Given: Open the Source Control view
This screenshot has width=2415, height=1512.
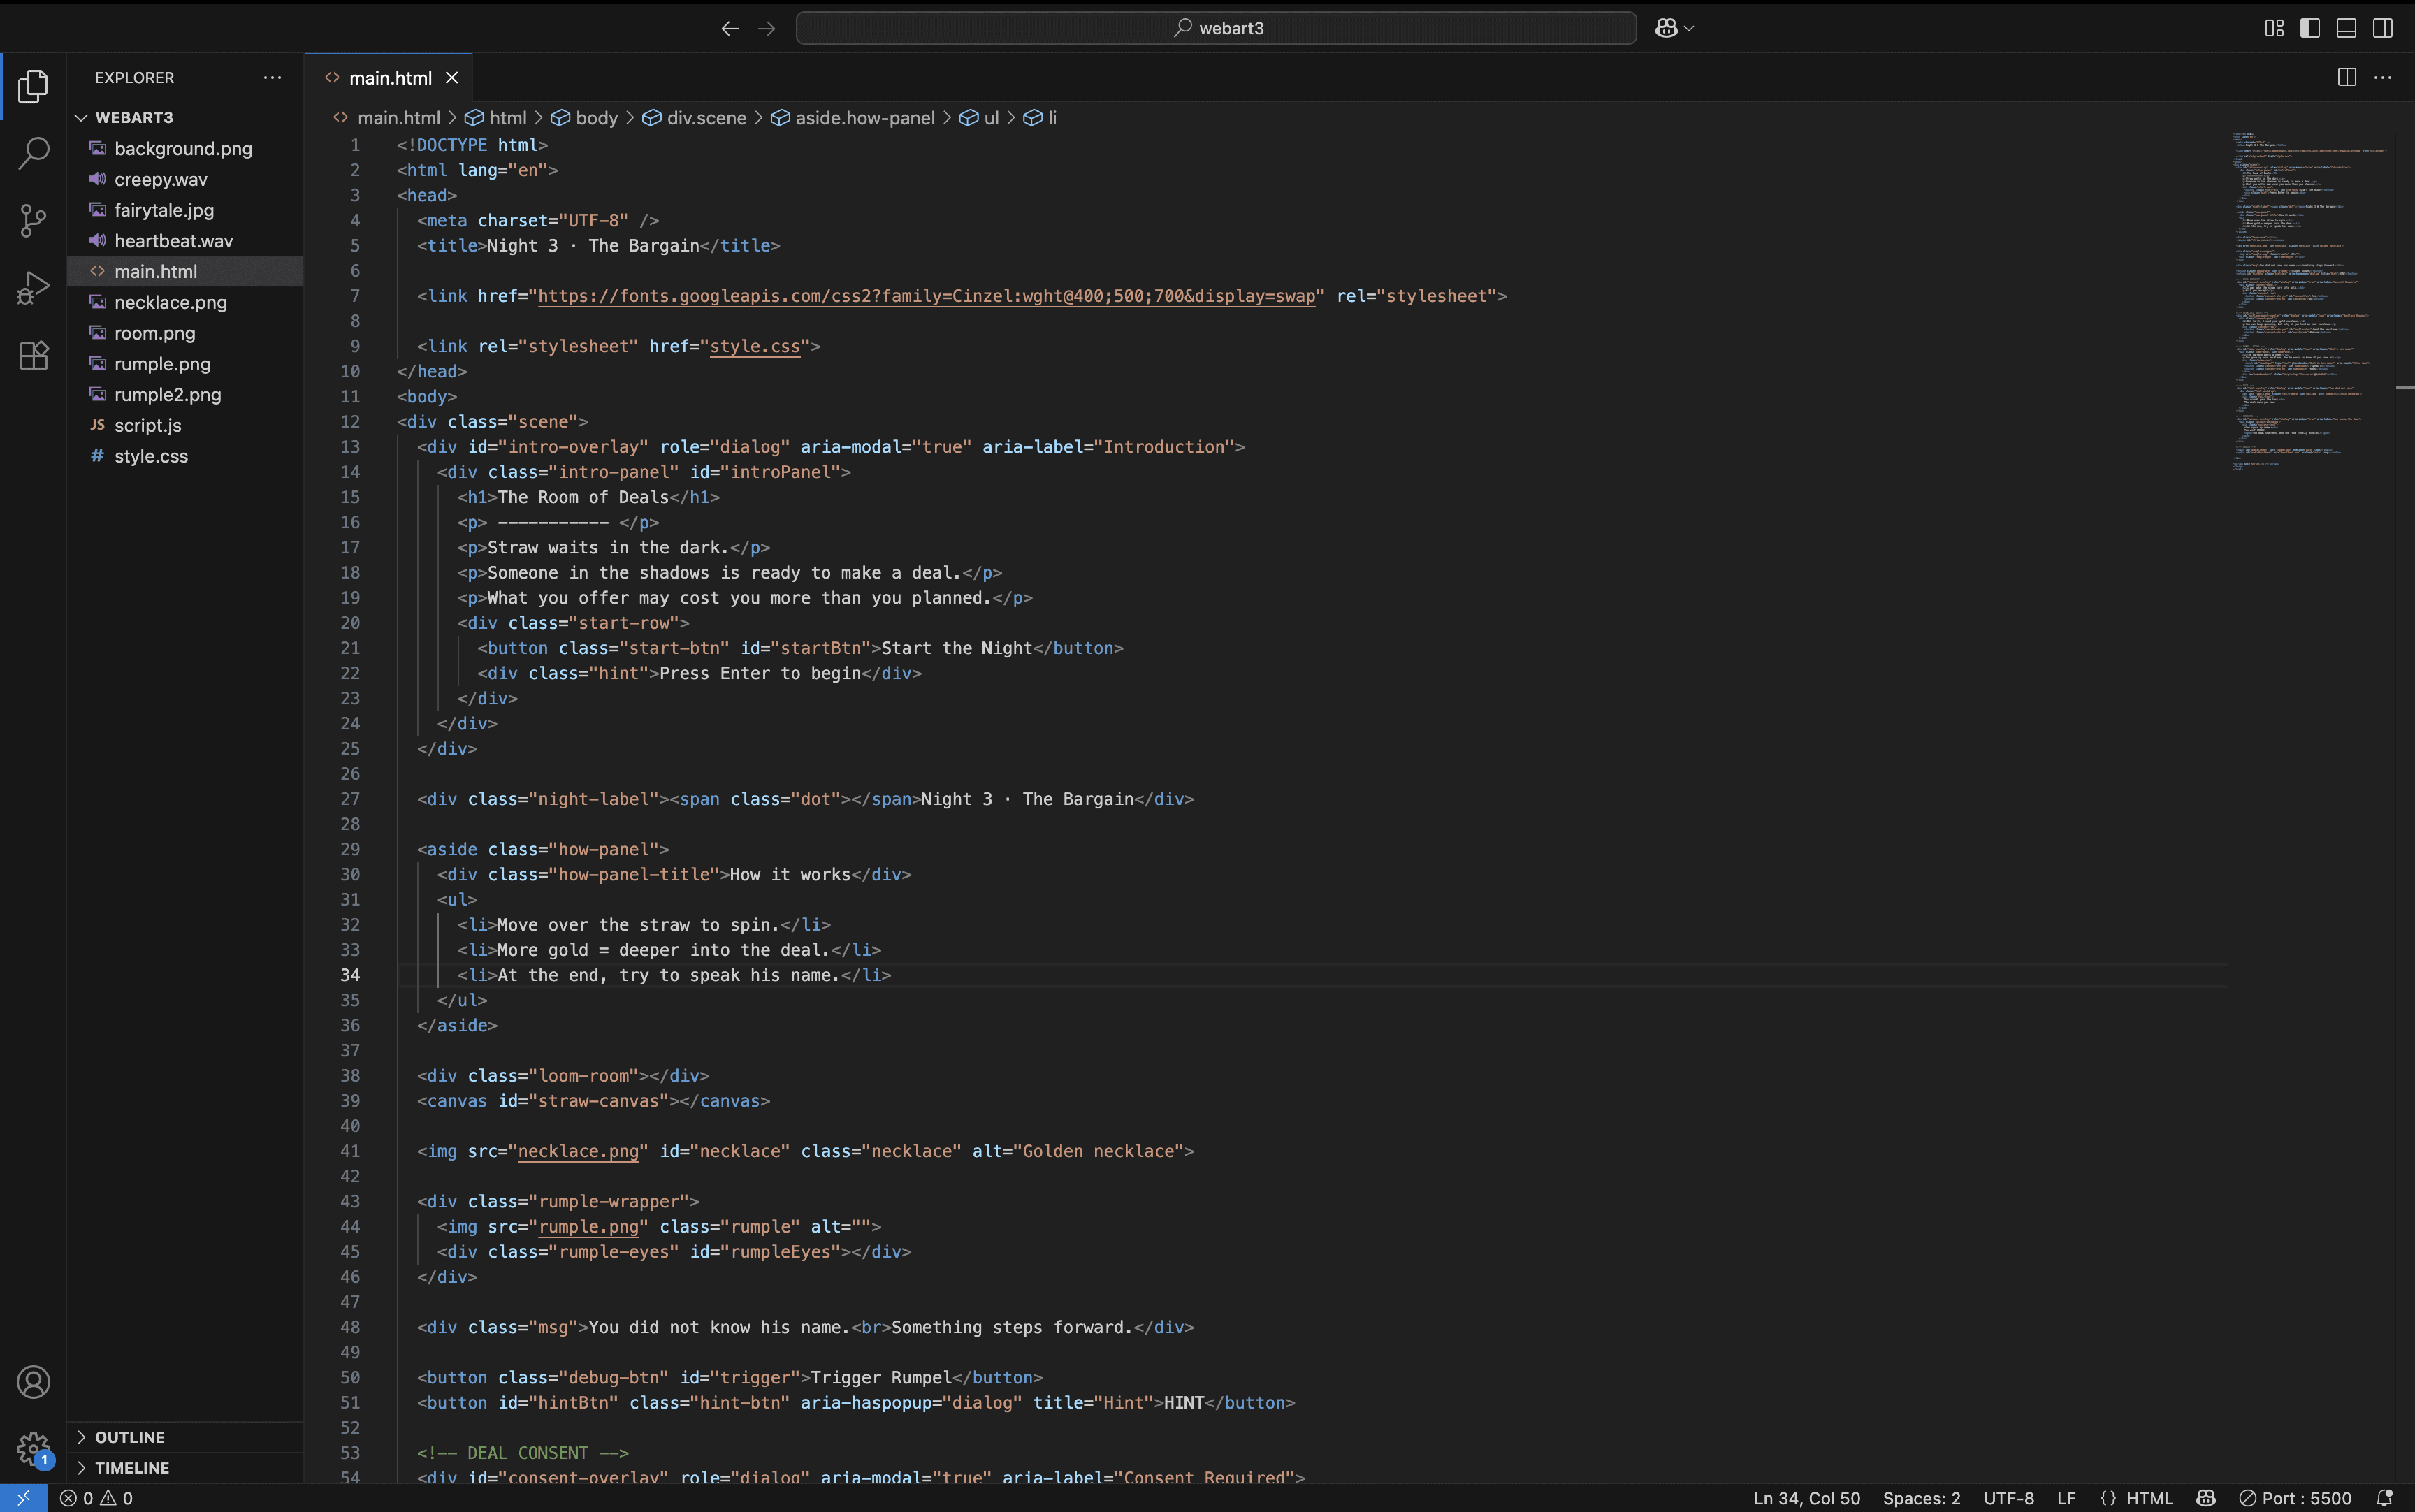Looking at the screenshot, I should click(33, 220).
